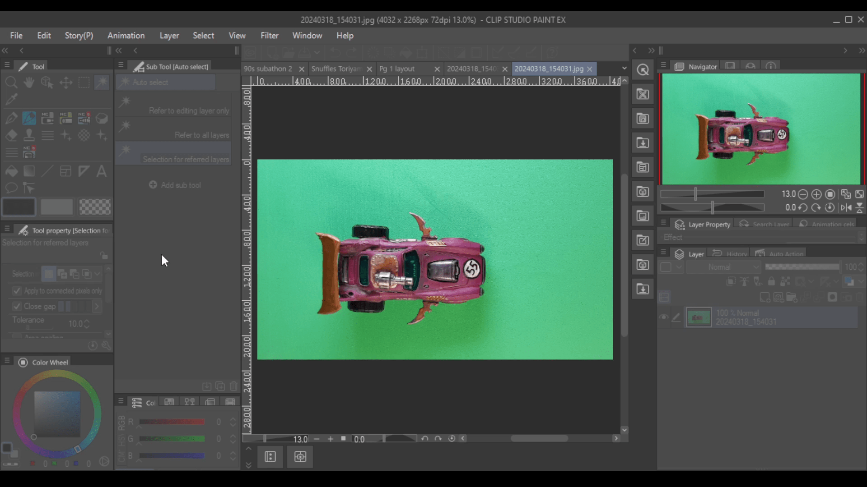Image resolution: width=867 pixels, height=487 pixels.
Task: Switch to the Pg 1 layout tab
Action: (397, 69)
